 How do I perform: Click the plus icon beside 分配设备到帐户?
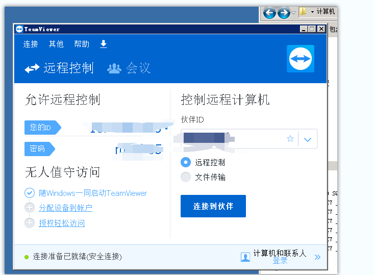coord(30,208)
